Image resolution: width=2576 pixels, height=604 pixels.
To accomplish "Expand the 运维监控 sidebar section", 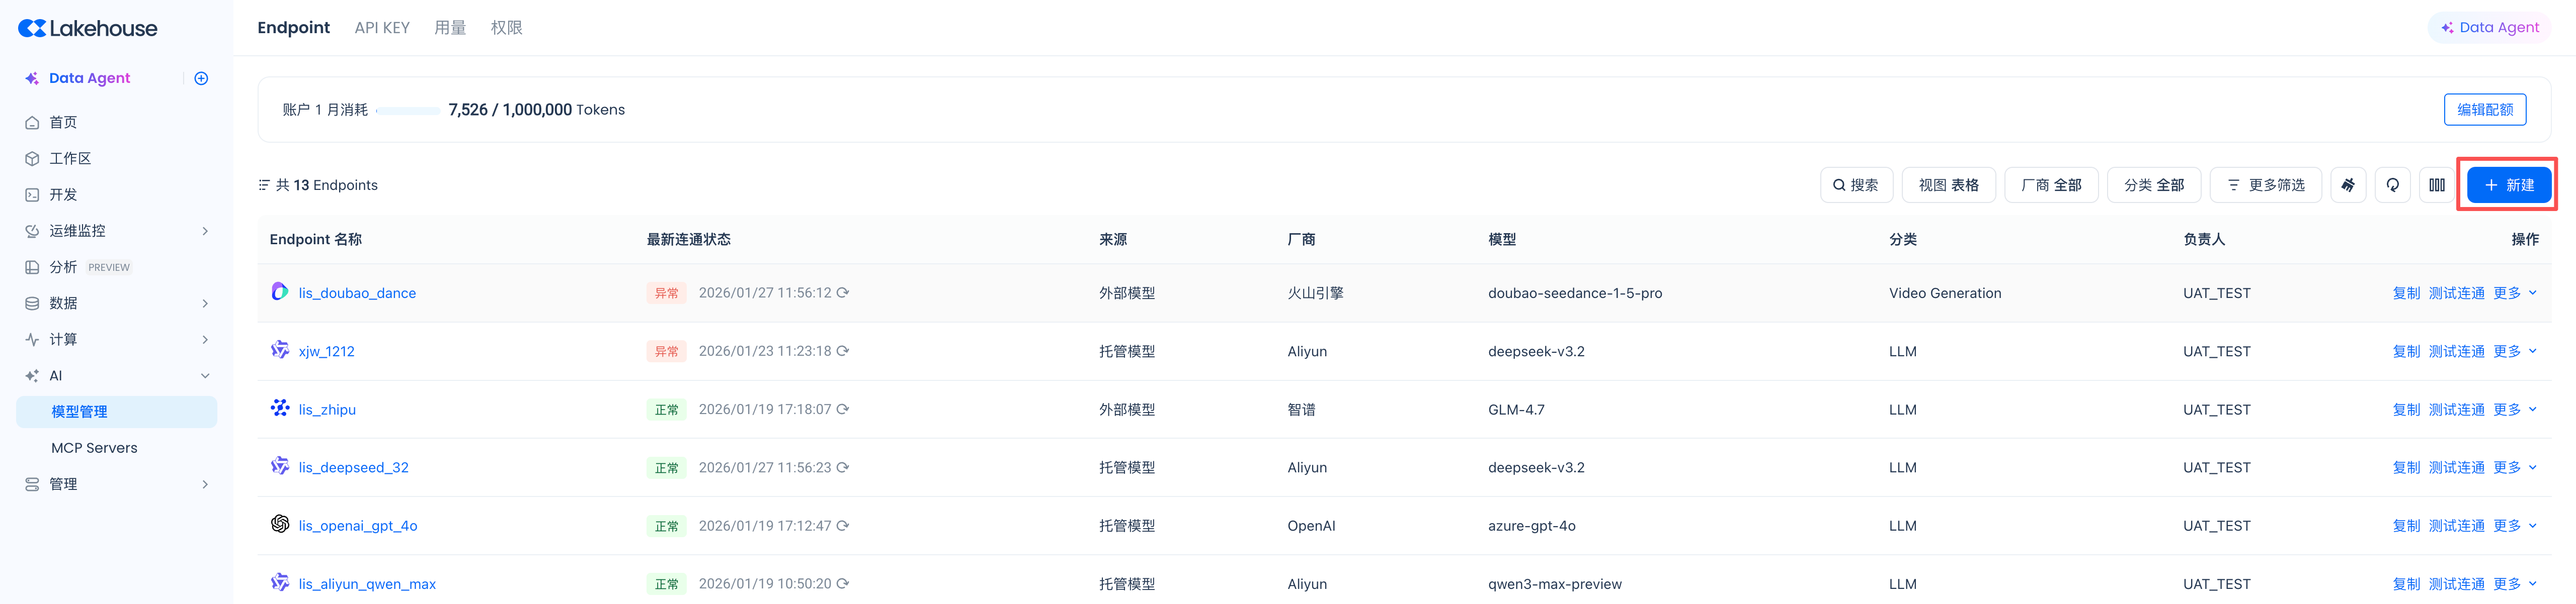I will 205,231.
